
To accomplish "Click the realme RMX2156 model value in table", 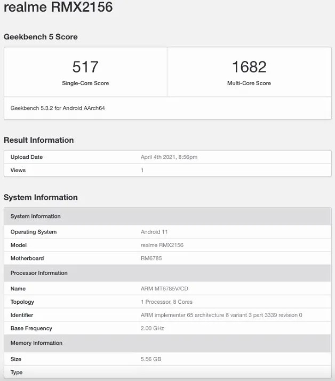I will click(162, 245).
